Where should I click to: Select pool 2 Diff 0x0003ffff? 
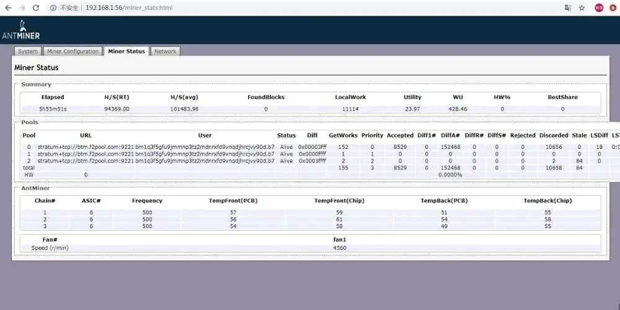tap(312, 161)
